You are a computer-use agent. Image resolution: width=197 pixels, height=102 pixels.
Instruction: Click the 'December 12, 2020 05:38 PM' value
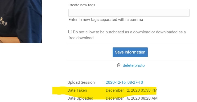pos(132,90)
